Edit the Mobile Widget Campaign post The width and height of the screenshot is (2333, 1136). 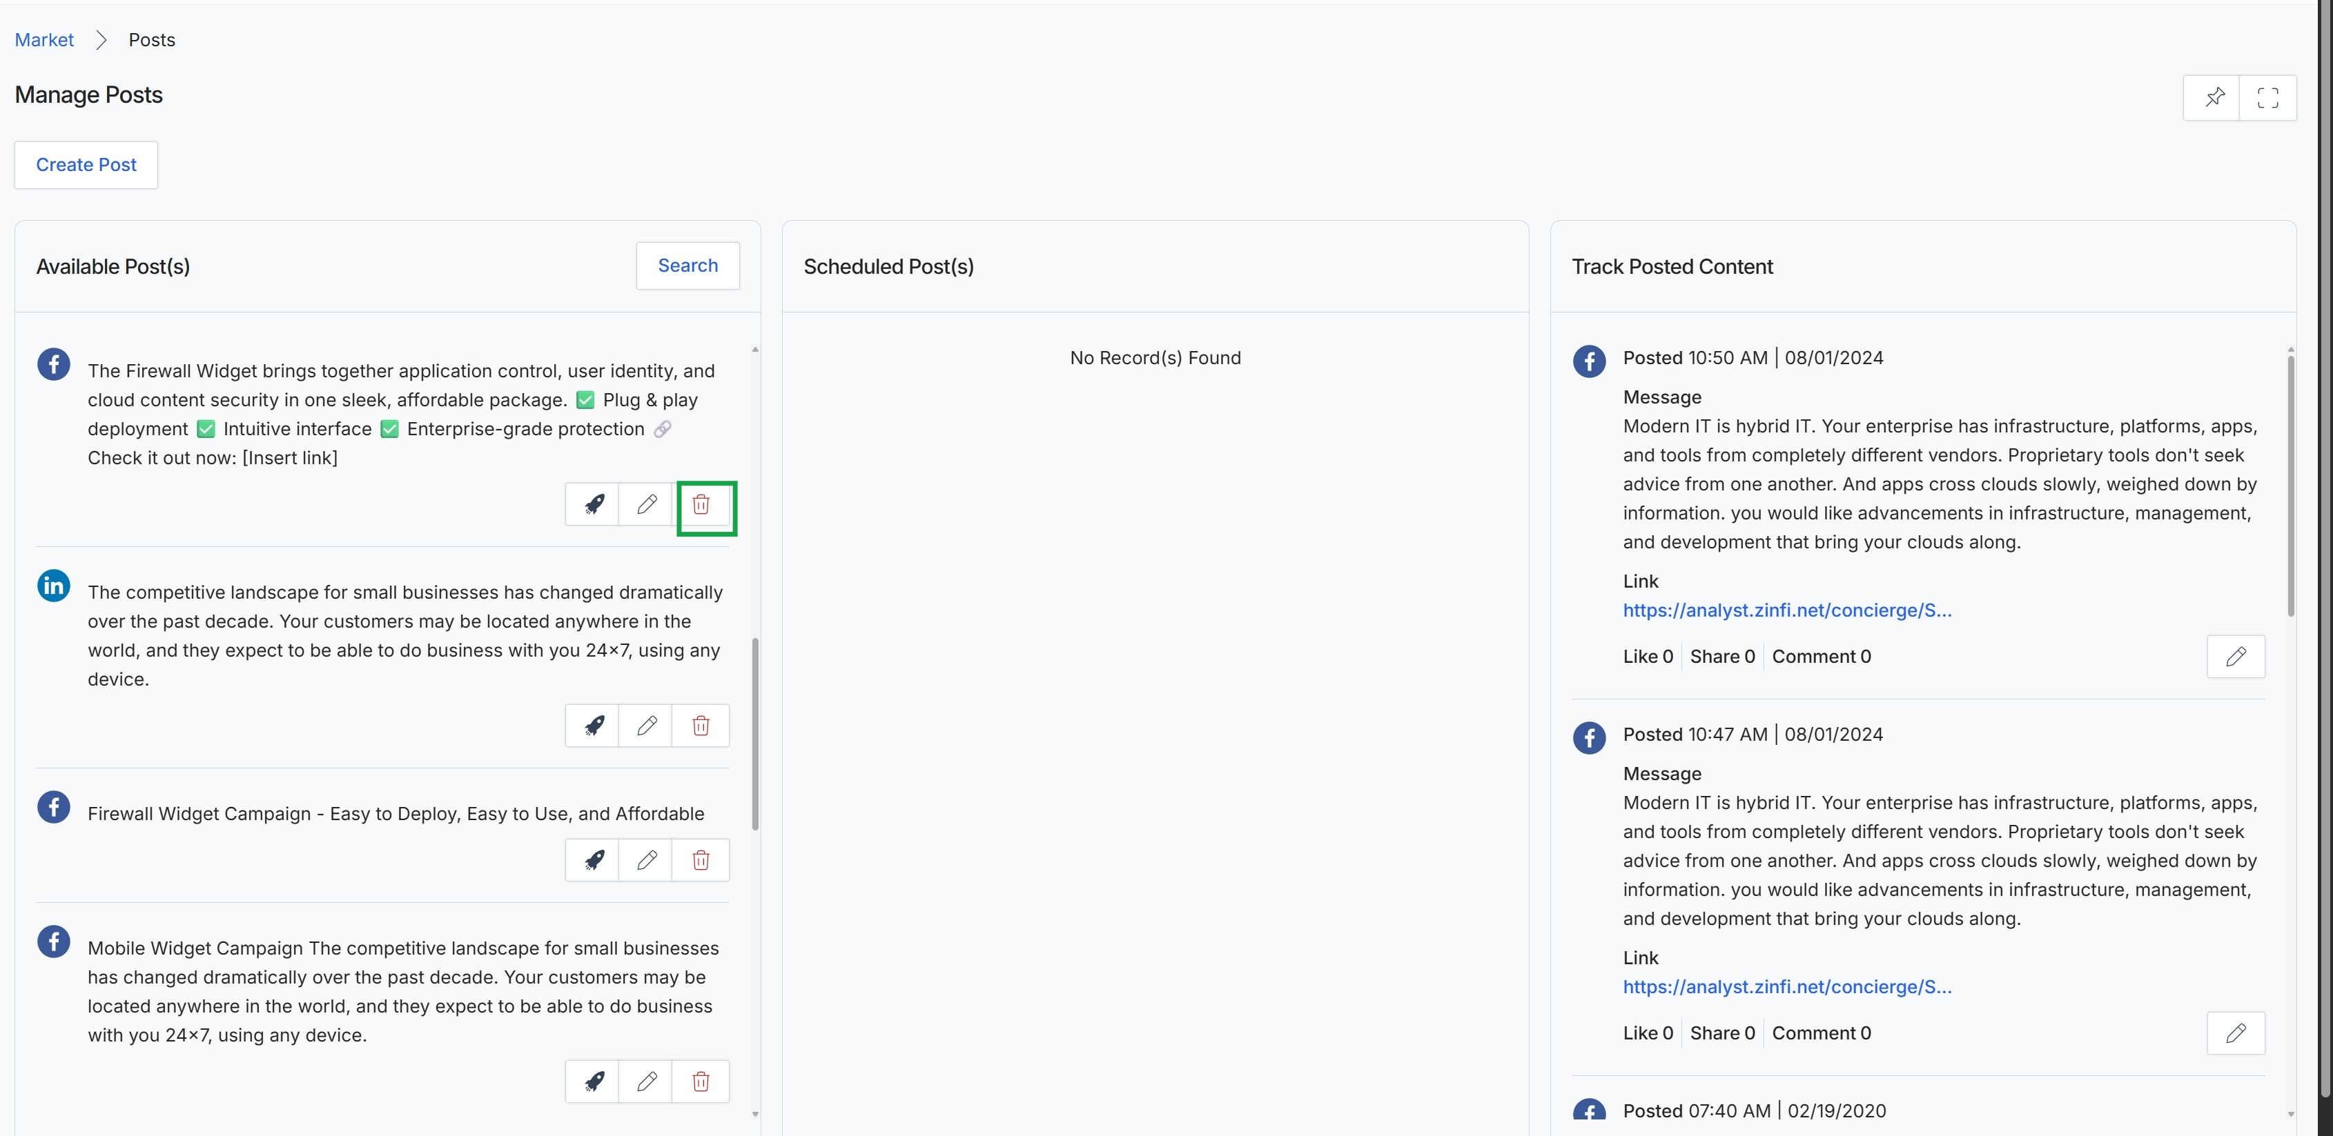point(647,1081)
